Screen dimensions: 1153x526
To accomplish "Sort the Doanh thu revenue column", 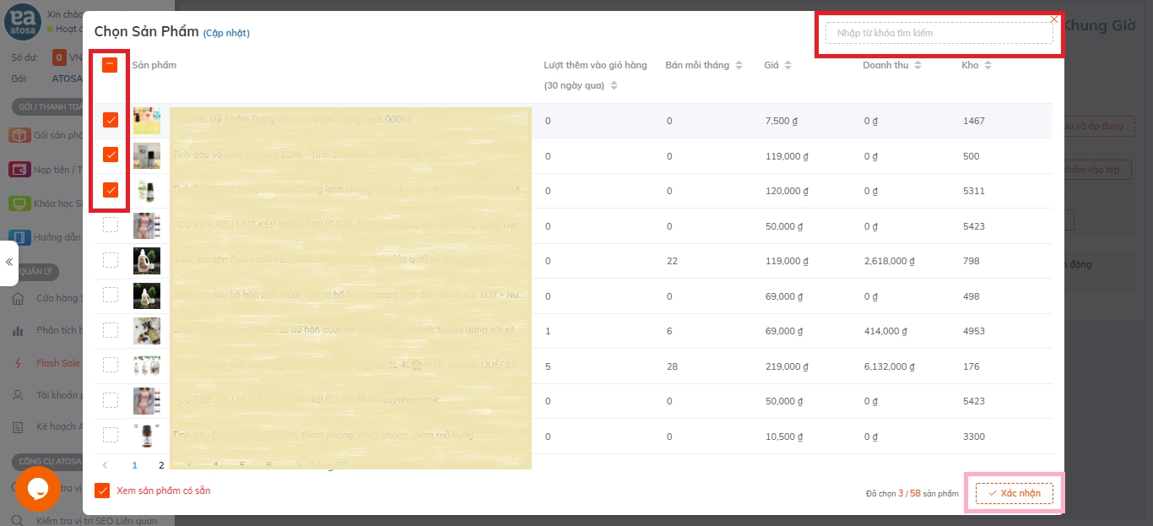I will (x=918, y=65).
